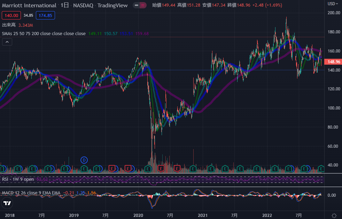Click the 2021 time axis label
342x219 pixels.
pos(203,215)
